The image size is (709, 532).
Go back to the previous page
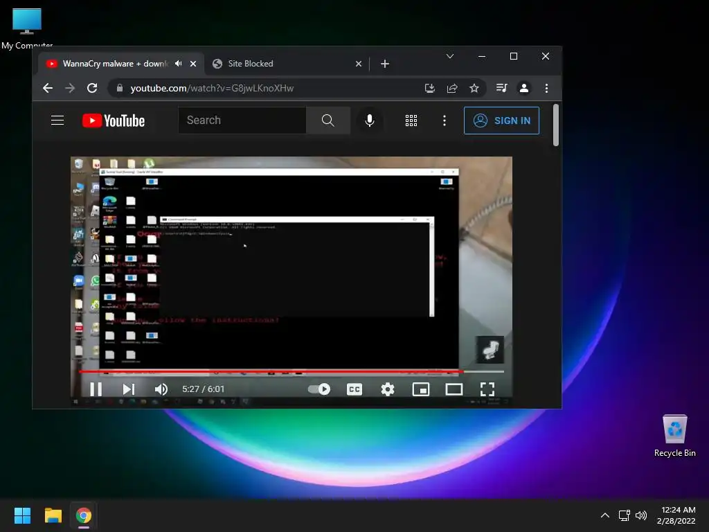[x=48, y=88]
